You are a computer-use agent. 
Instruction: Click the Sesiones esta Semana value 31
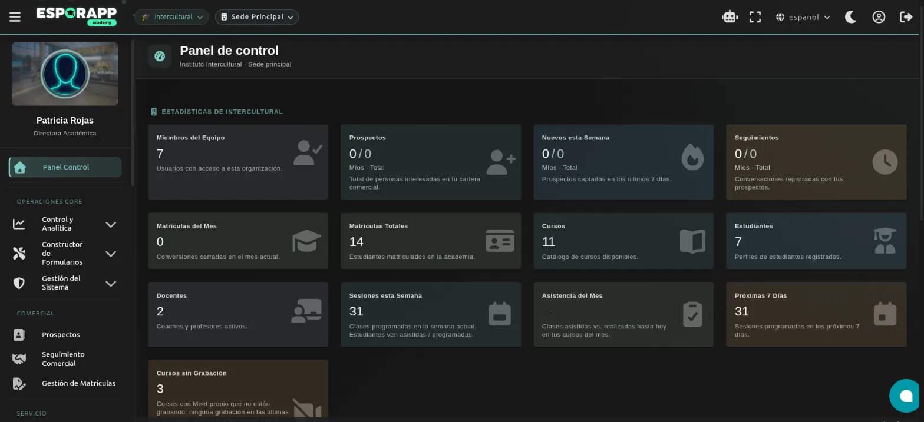tap(356, 311)
